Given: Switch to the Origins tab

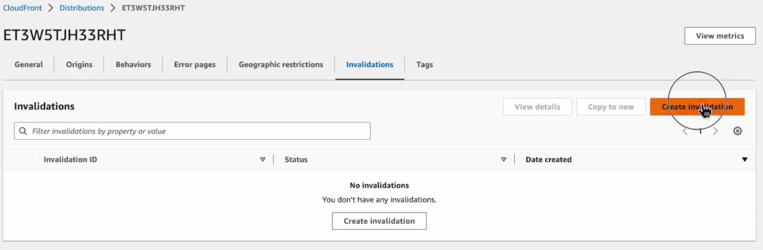Looking at the screenshot, I should click(79, 64).
